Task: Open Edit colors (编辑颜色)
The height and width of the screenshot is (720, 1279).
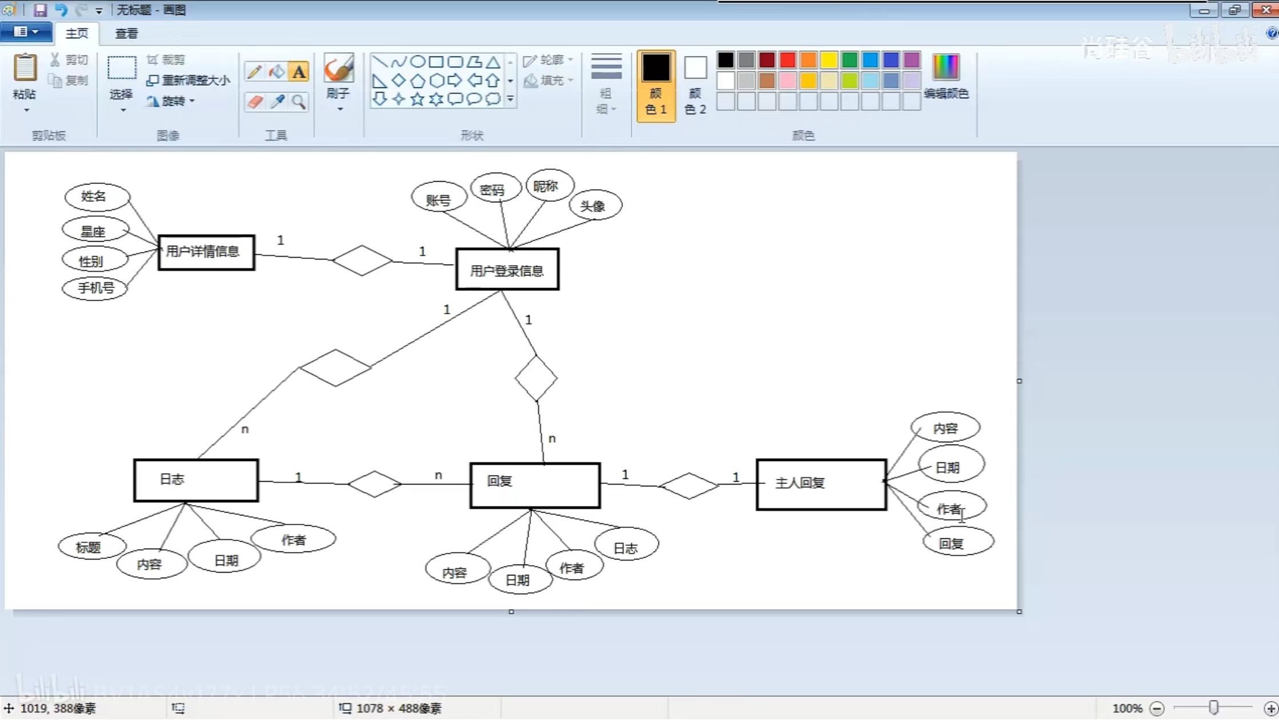Action: (x=946, y=77)
